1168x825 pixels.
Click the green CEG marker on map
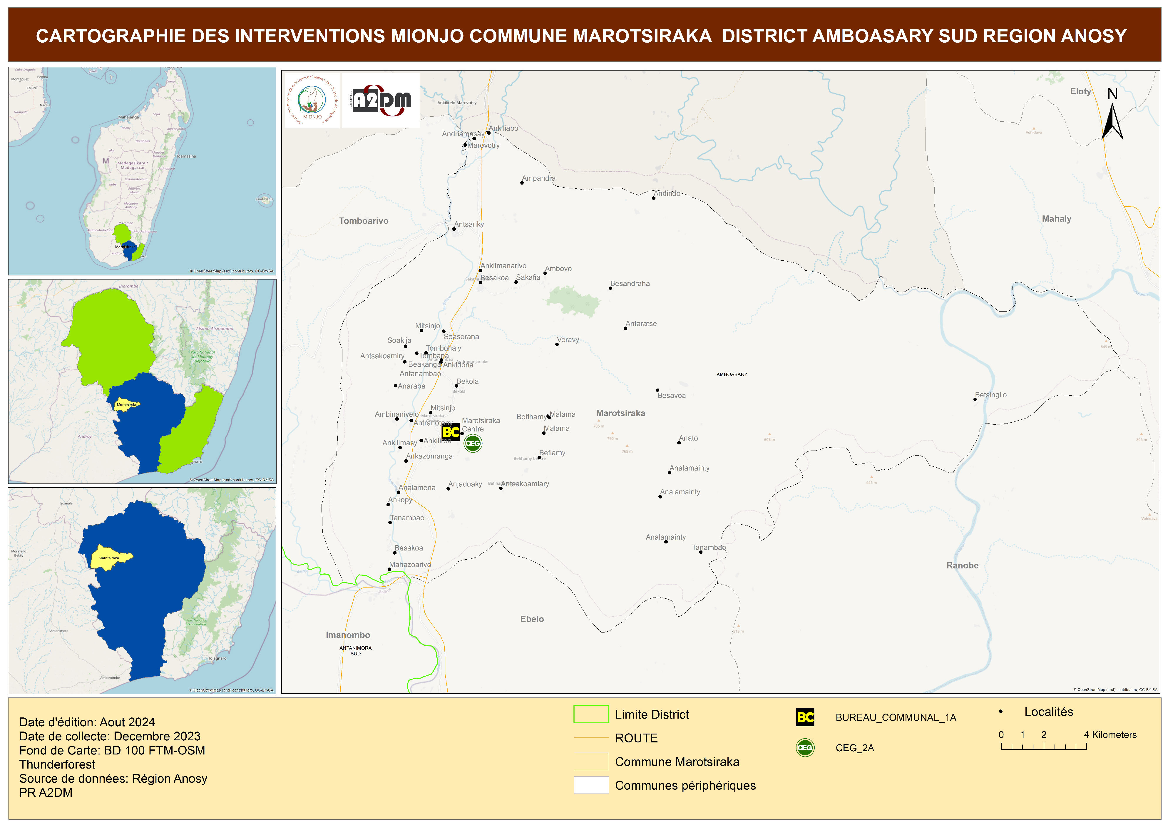(473, 443)
